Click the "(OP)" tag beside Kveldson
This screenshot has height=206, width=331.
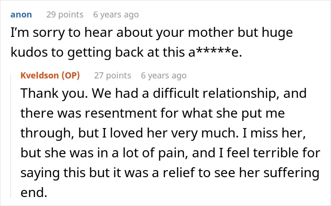(70, 76)
